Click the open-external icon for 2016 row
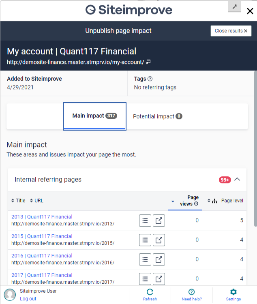The width and height of the screenshot is (257, 304). [159, 259]
